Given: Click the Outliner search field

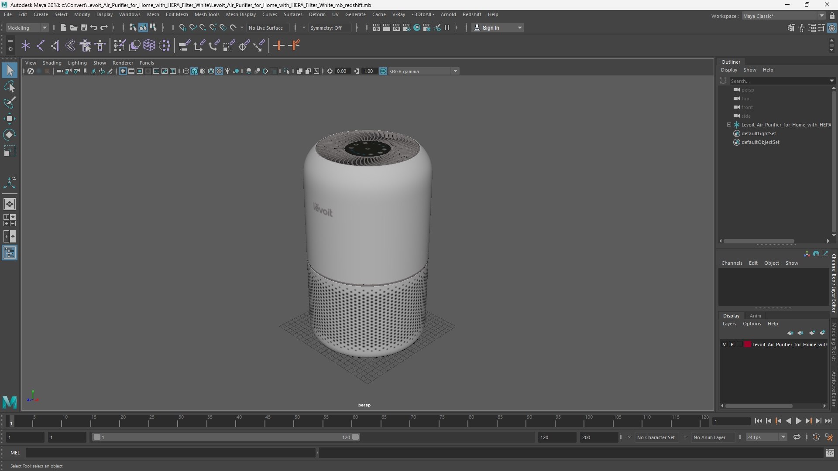Looking at the screenshot, I should point(779,81).
